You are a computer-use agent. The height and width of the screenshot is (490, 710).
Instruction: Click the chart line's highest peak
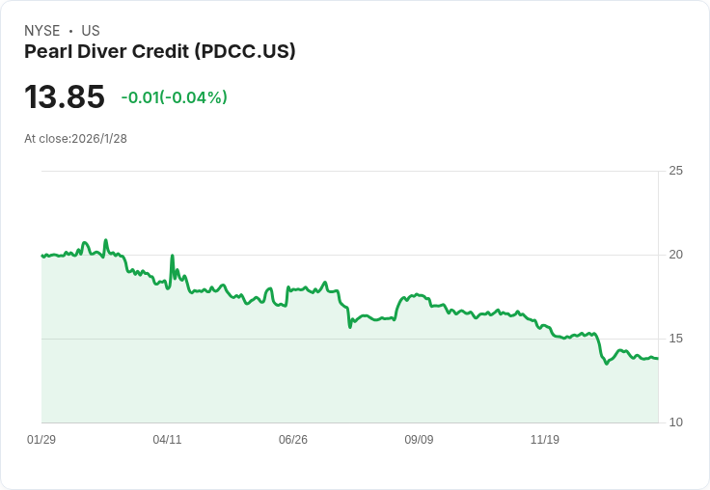pyautogui.click(x=105, y=240)
